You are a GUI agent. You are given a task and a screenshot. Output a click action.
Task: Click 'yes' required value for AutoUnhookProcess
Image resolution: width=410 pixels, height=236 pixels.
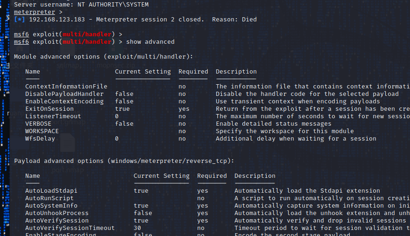tap(203, 213)
